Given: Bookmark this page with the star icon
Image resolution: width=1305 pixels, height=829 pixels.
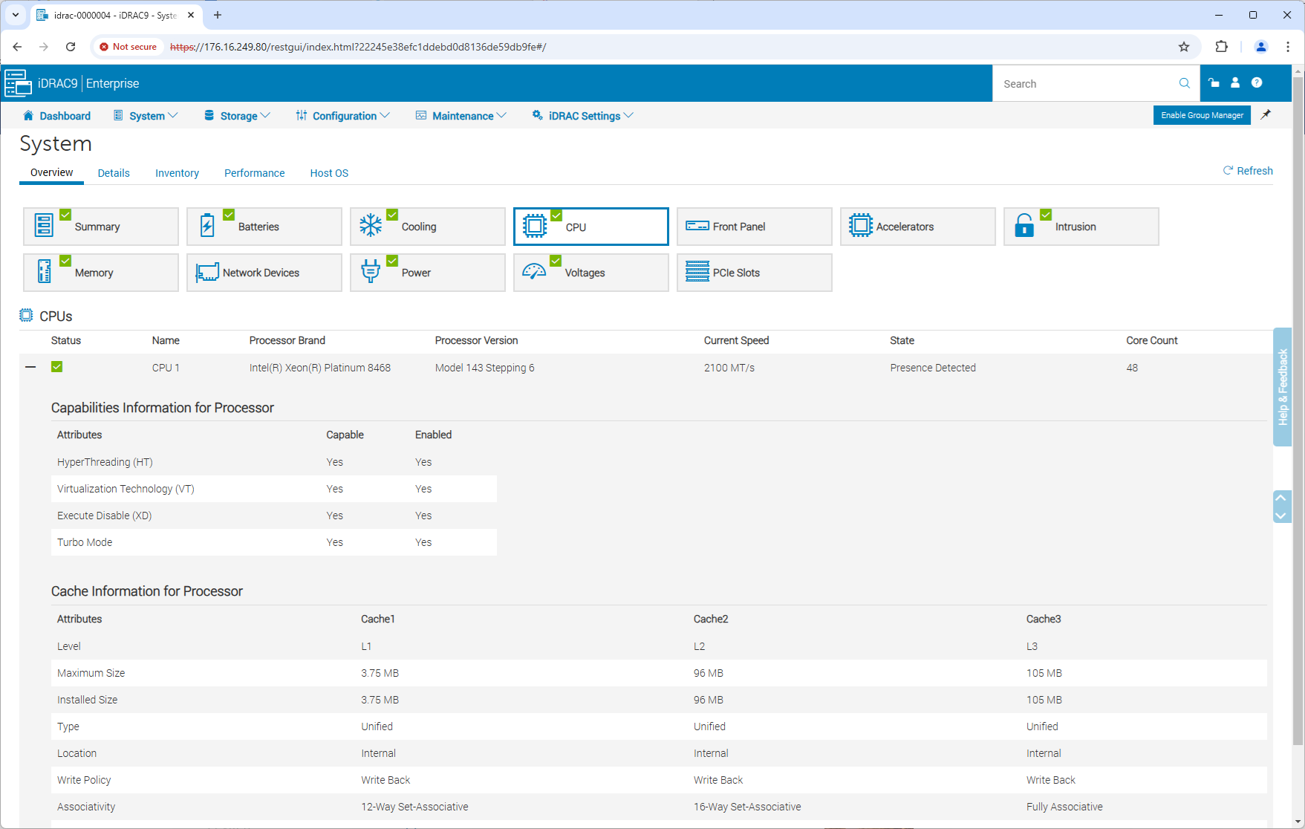Looking at the screenshot, I should click(1184, 47).
